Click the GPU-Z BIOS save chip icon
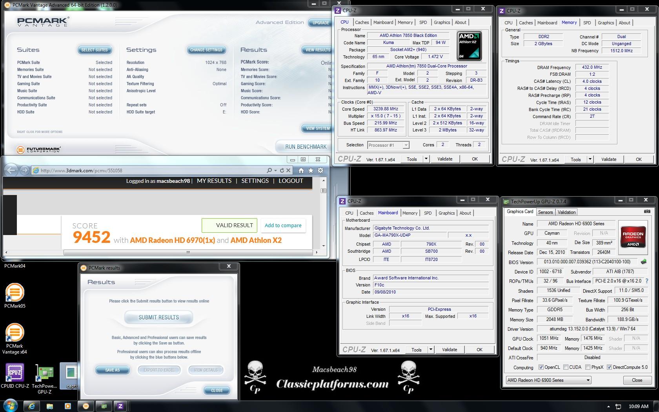659x412 pixels. pos(643,261)
